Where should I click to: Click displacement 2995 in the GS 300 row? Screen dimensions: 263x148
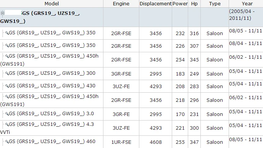(156, 74)
